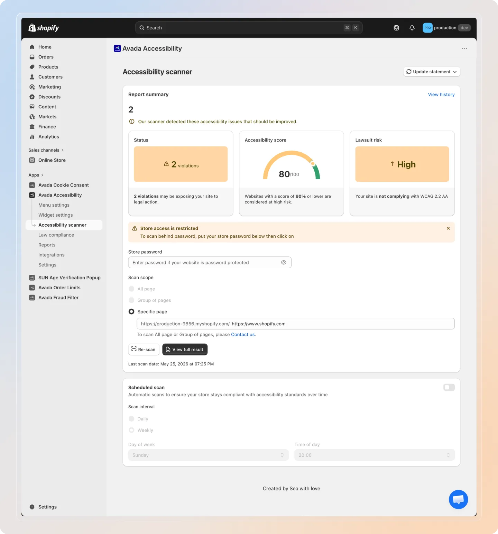This screenshot has width=498, height=534.
Task: Expand the Sales channels section
Action: 46,150
